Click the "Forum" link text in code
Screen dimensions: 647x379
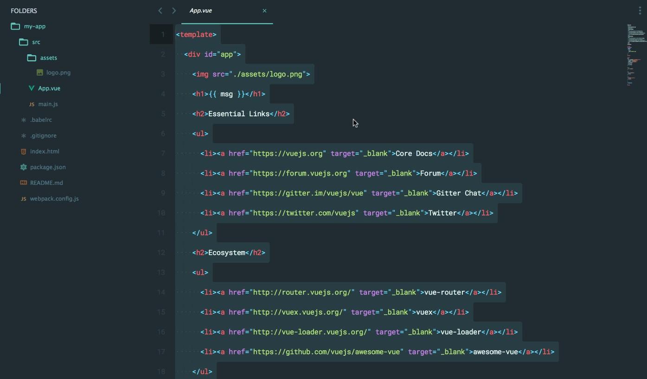pyautogui.click(x=430, y=174)
